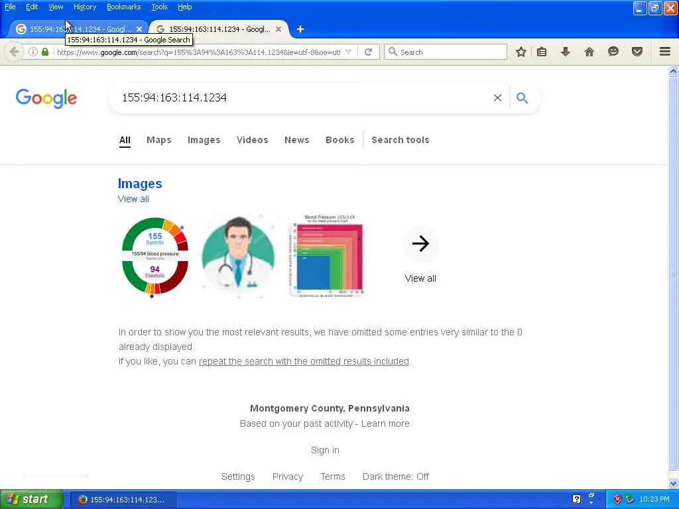The width and height of the screenshot is (679, 509).
Task: Click the View all text below the arrow
Action: coord(420,279)
